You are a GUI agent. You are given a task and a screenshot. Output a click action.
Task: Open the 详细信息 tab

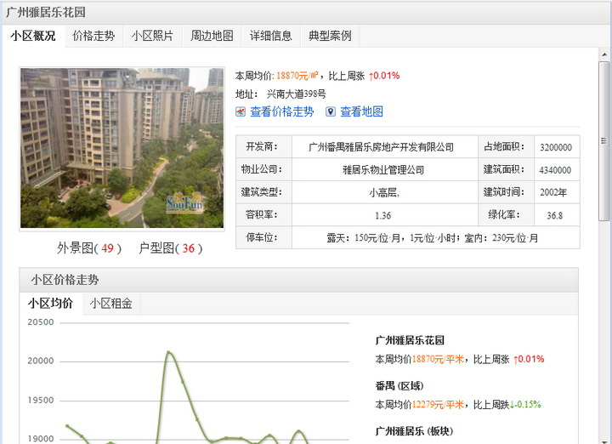point(271,36)
